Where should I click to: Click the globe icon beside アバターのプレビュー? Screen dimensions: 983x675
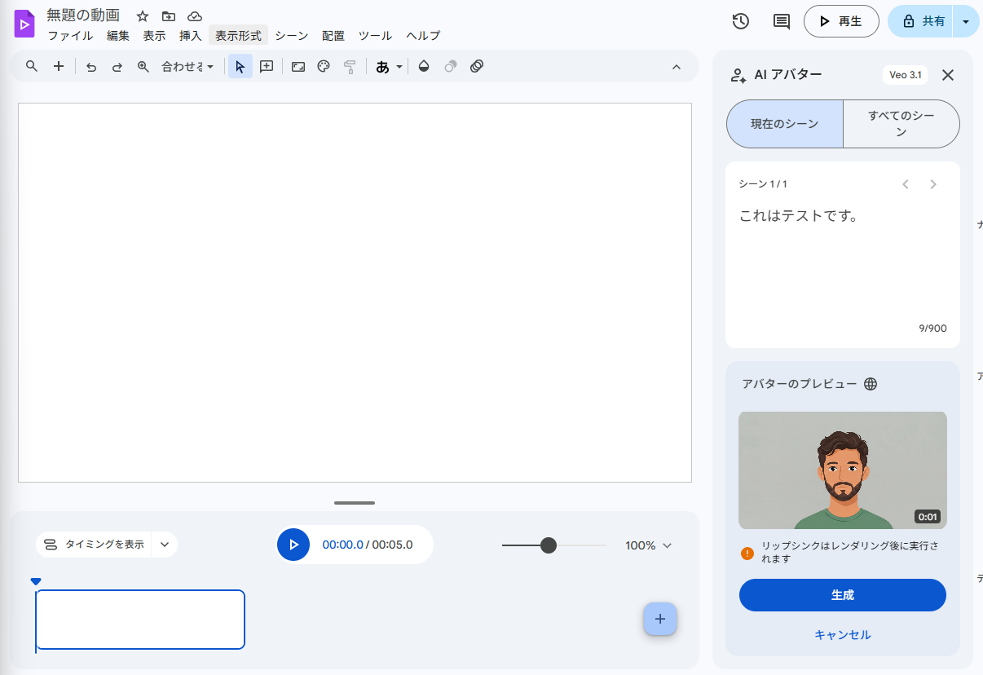click(871, 384)
